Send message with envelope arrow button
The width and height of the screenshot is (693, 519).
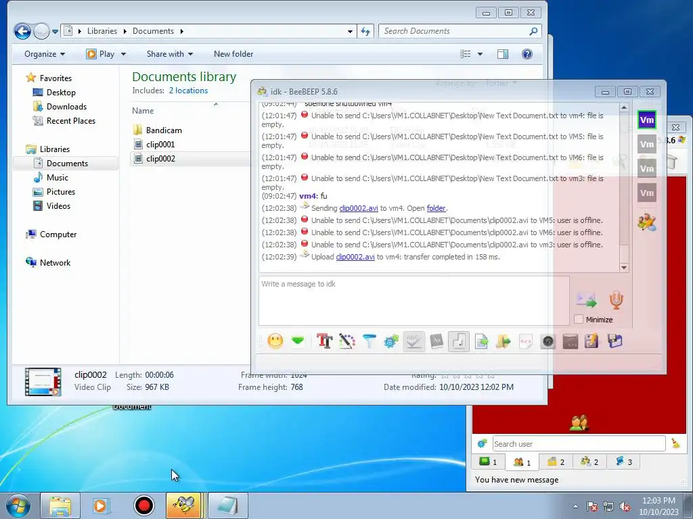tap(587, 300)
